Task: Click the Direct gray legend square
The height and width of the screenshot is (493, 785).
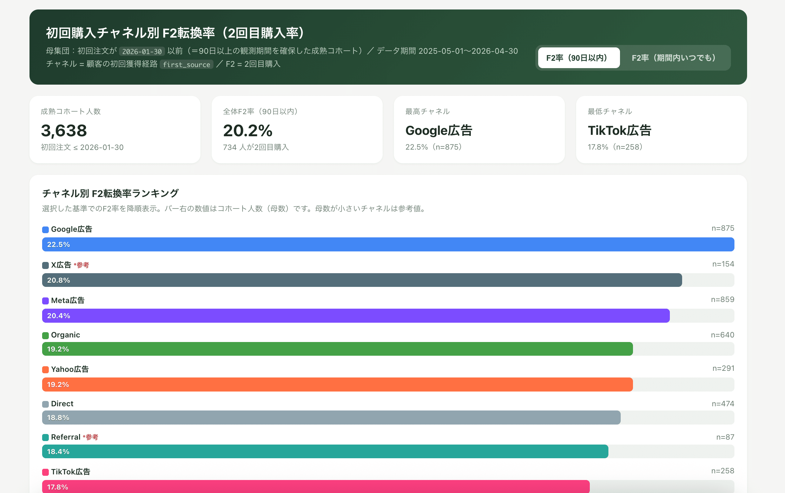Action: [x=45, y=404]
